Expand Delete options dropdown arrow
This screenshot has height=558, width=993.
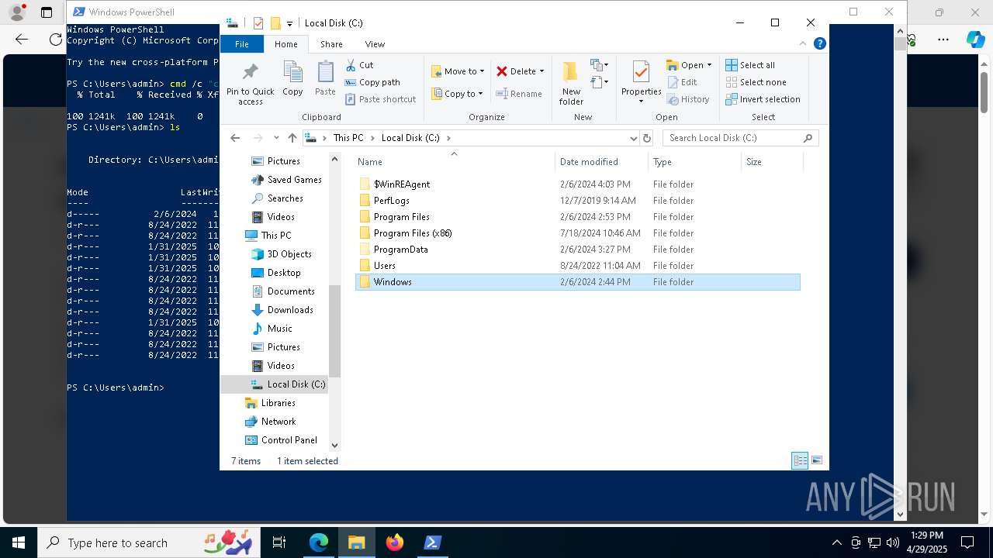click(541, 71)
